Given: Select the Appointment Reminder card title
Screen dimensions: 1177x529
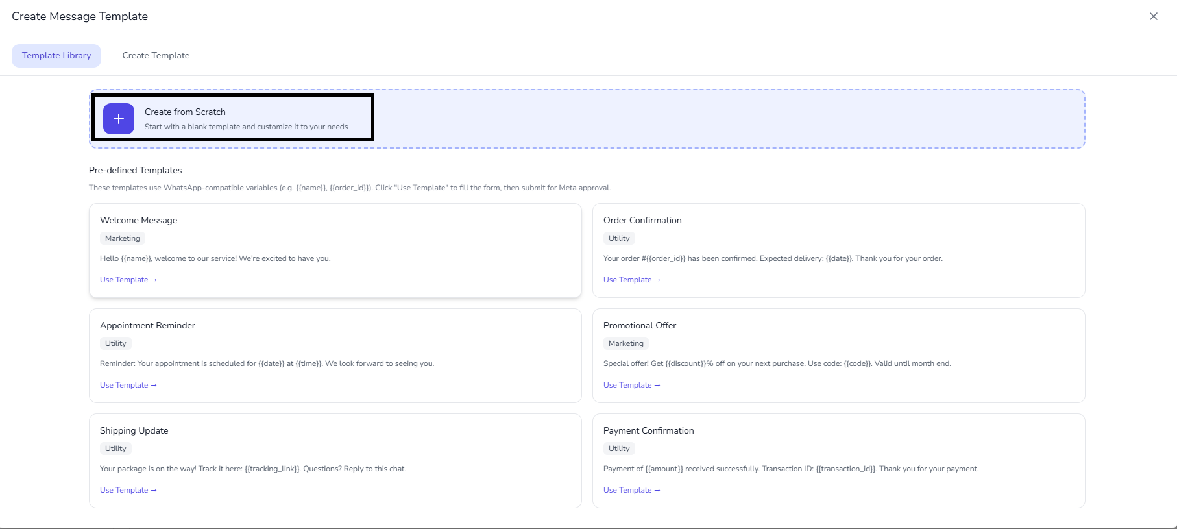Looking at the screenshot, I should point(147,325).
